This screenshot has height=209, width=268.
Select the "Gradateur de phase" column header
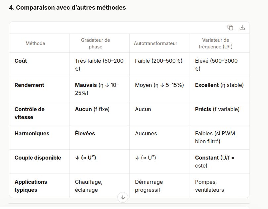(95, 43)
